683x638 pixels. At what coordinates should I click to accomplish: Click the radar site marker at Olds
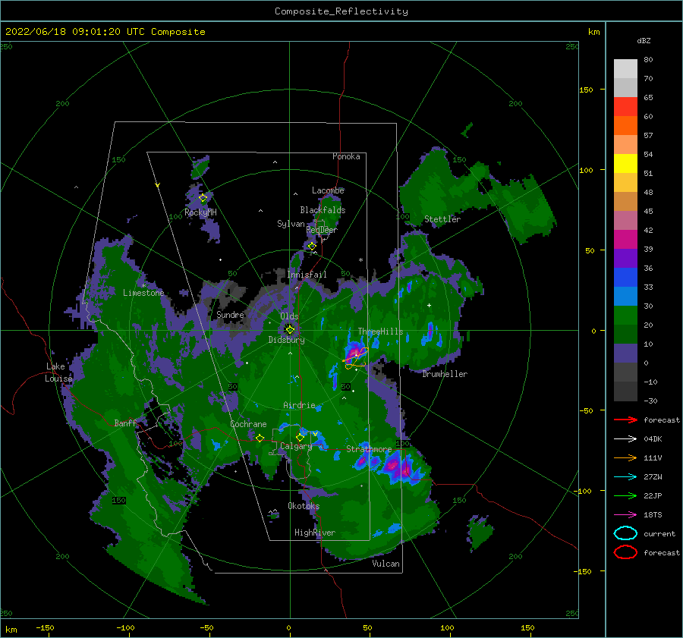[x=290, y=330]
